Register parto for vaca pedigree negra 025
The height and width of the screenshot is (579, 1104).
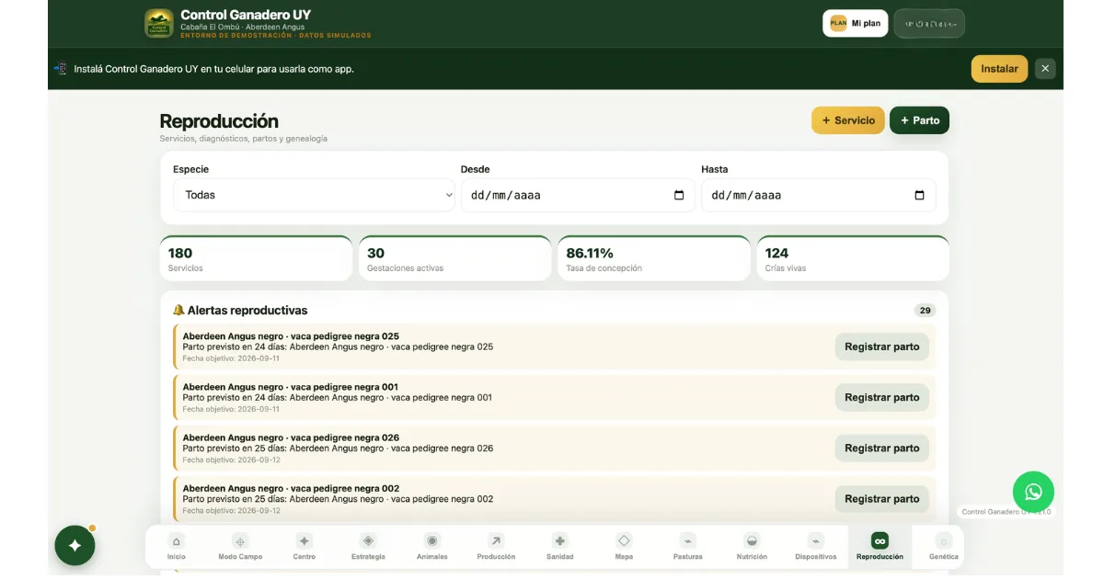[882, 346]
